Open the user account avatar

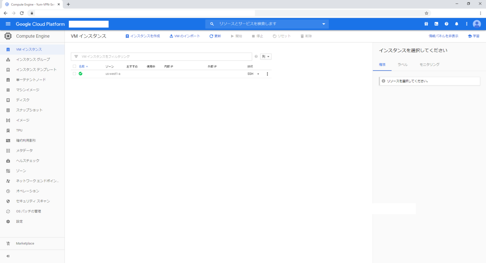click(477, 24)
